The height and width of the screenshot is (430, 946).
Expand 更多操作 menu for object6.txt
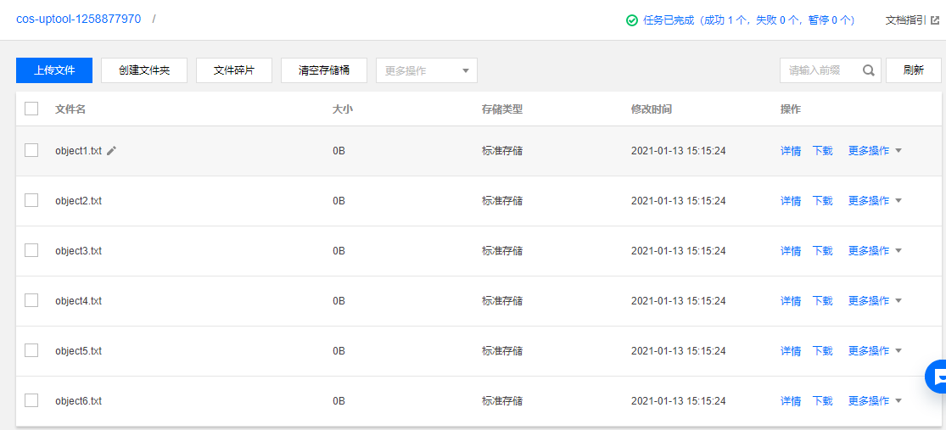874,400
